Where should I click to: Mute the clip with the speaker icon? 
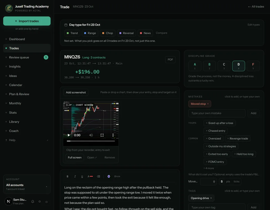pos(91,135)
